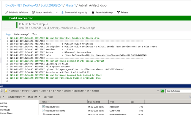This screenshot has width=191, height=115.
Task: Click DbExecuter path segment in address bar
Action: [78, 91]
